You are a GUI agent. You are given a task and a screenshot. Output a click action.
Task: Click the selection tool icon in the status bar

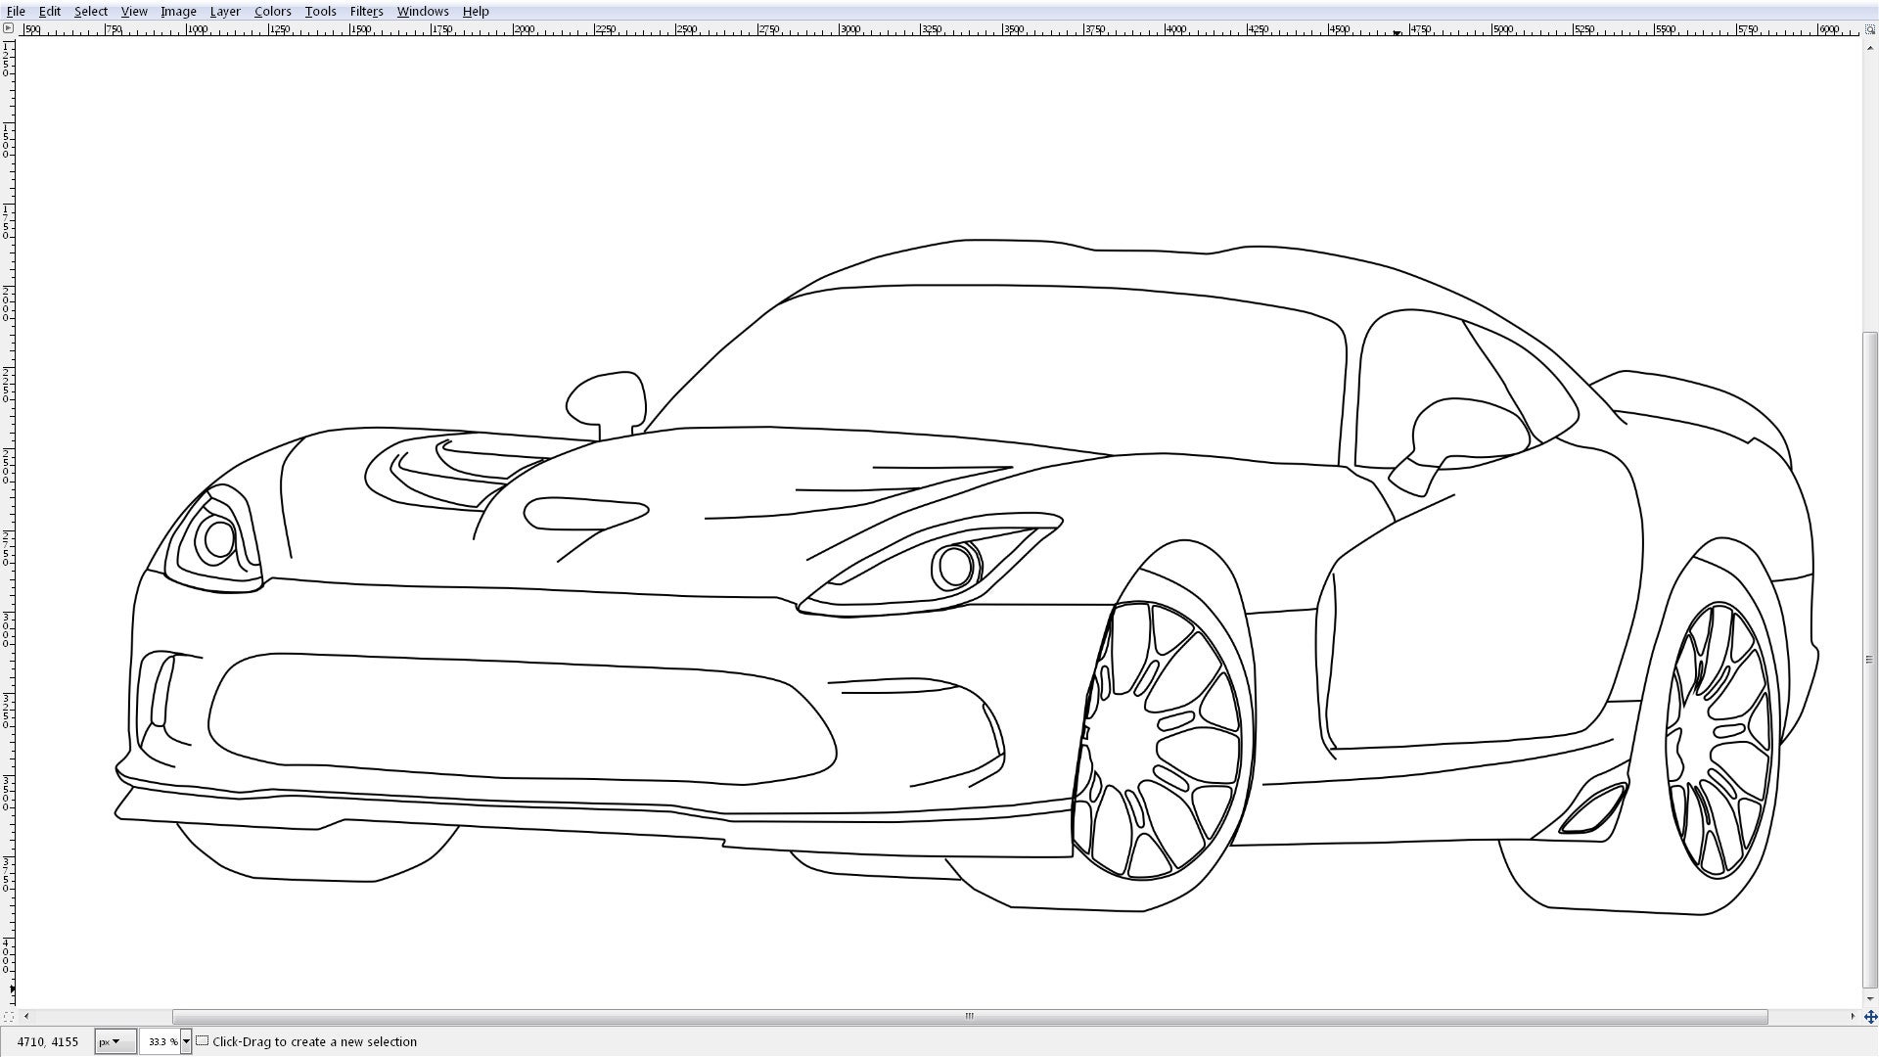[203, 1040]
